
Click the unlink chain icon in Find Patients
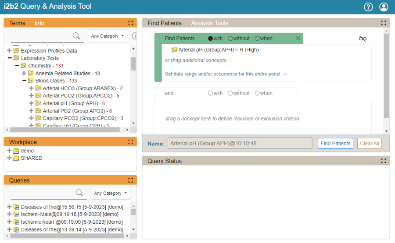(x=363, y=39)
